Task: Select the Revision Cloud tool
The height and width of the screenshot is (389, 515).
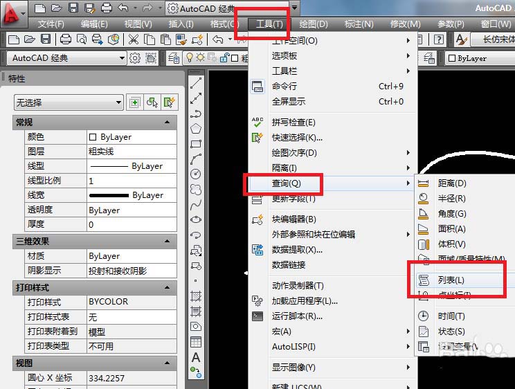Action: 196,189
